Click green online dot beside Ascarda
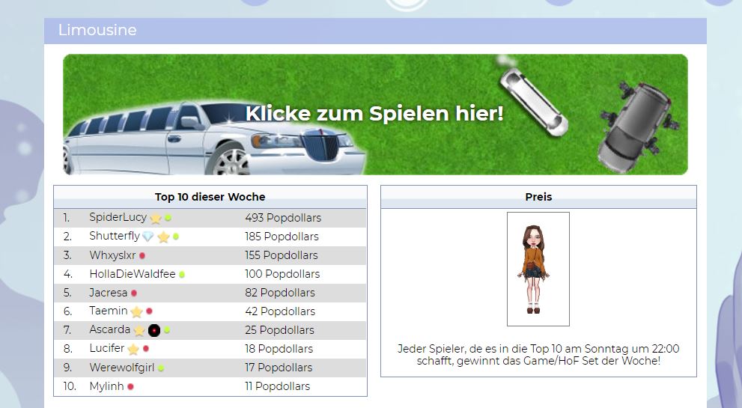The width and height of the screenshot is (742, 408). 166,330
